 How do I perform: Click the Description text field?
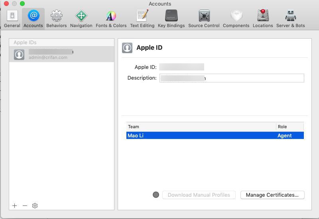point(232,78)
